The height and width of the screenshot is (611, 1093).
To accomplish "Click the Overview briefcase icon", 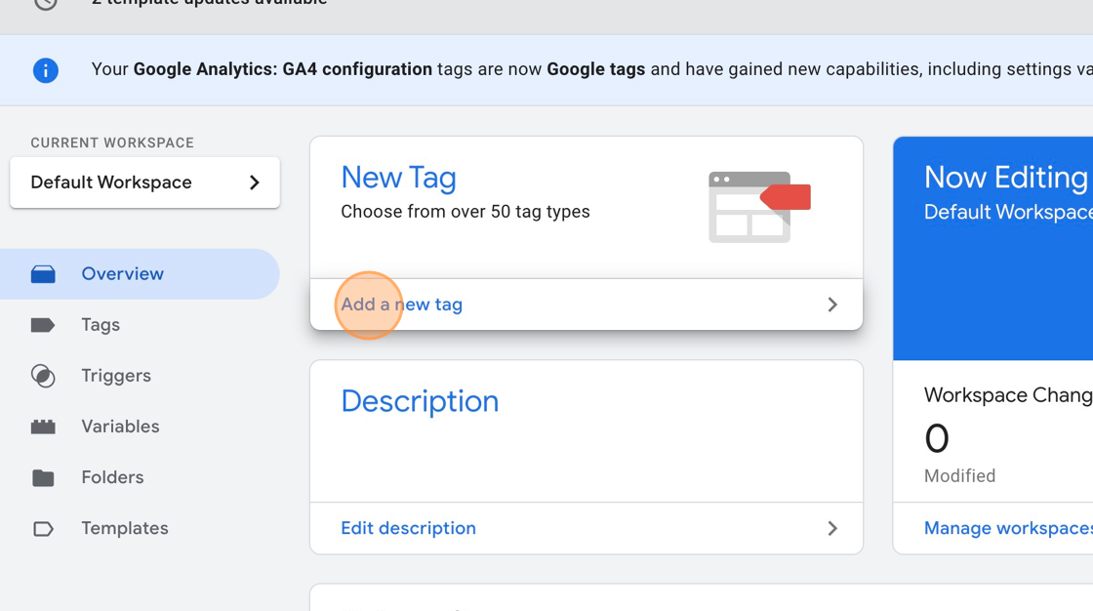I will 43,274.
